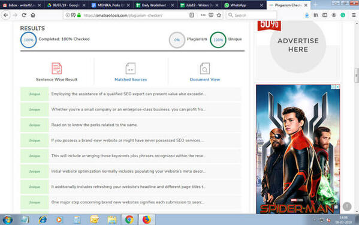This screenshot has width=359, height=225.
Task: Bookmark this page with star icon
Action: click(x=219, y=15)
